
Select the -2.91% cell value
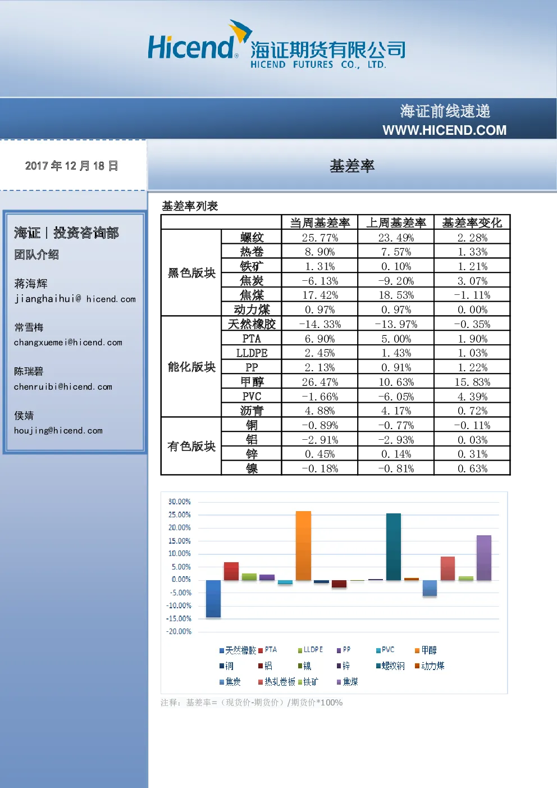(320, 440)
